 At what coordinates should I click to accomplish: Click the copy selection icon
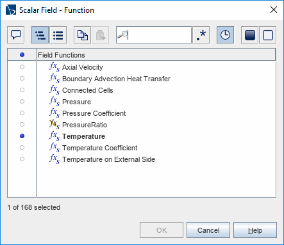click(x=83, y=35)
